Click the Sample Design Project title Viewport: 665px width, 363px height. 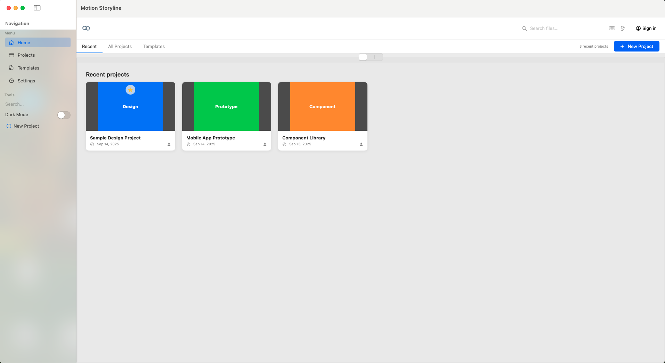pyautogui.click(x=115, y=138)
